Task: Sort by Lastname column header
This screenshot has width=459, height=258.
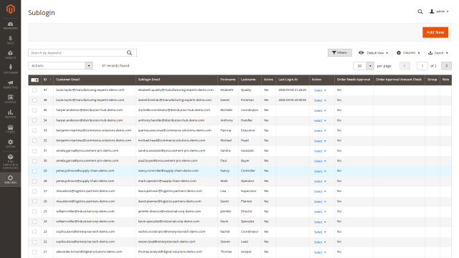Action: [250, 80]
